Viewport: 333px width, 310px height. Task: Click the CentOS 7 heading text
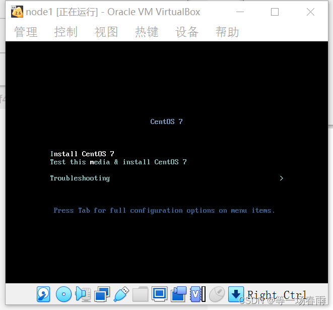click(166, 121)
